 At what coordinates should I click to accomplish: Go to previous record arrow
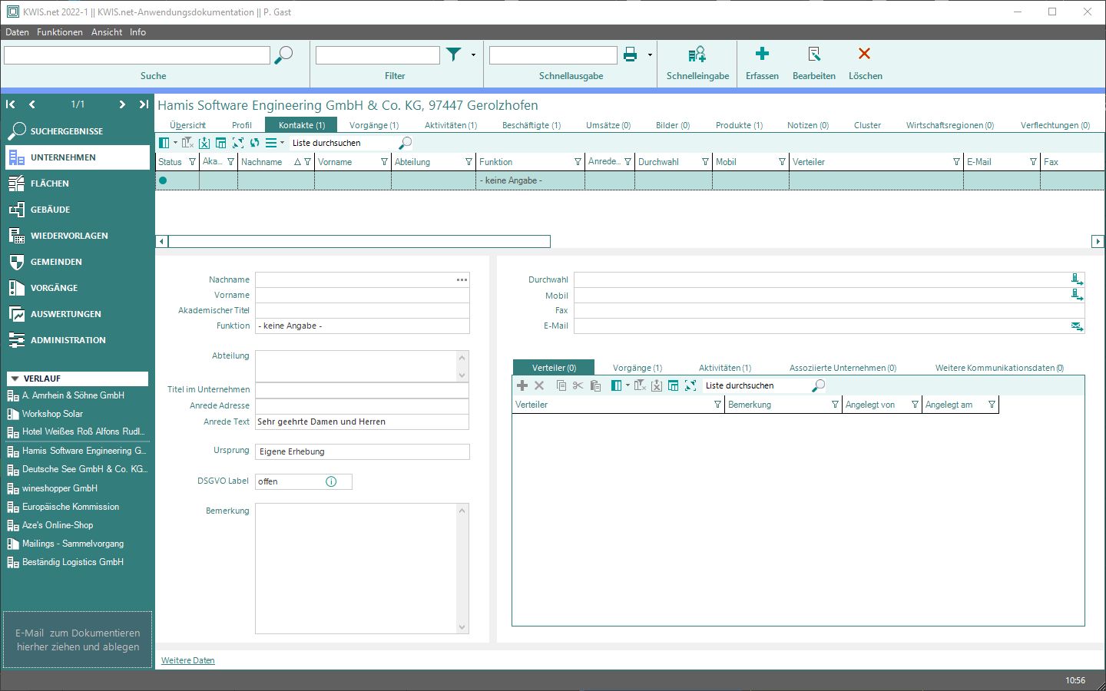(x=32, y=104)
